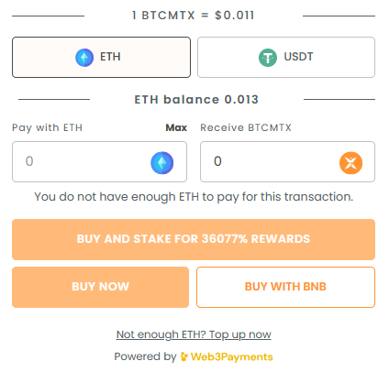Screen dimensions: 389x372
Task: Click orange BTCMTX token icon in receive field
Action: point(351,163)
